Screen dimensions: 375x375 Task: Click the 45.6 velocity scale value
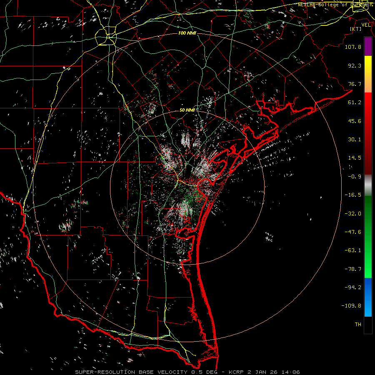(355, 121)
